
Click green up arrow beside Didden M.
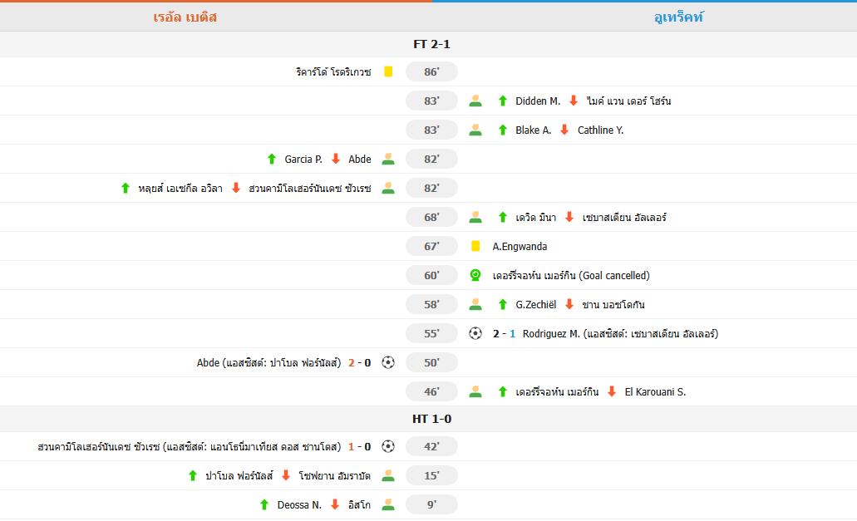point(502,101)
